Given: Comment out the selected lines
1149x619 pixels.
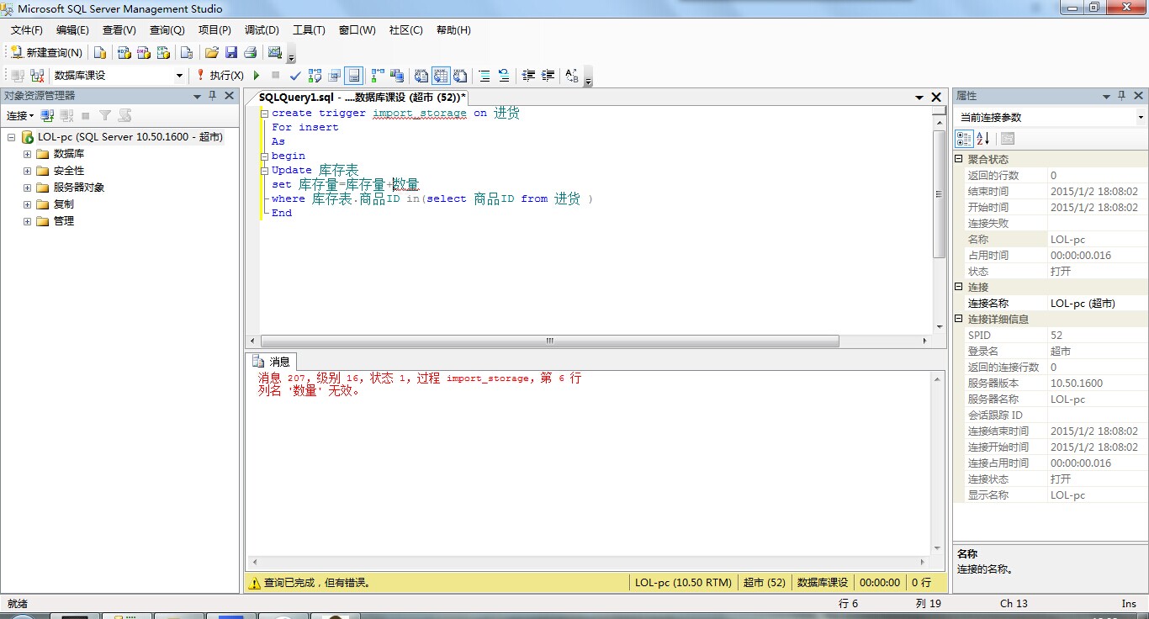Looking at the screenshot, I should click(484, 76).
